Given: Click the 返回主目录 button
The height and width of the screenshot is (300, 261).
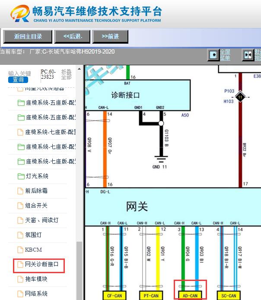Looking at the screenshot, I should click(x=28, y=36).
